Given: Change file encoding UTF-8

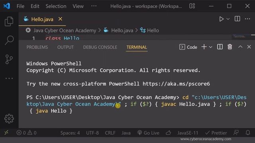Looking at the screenshot, I should [92, 133].
